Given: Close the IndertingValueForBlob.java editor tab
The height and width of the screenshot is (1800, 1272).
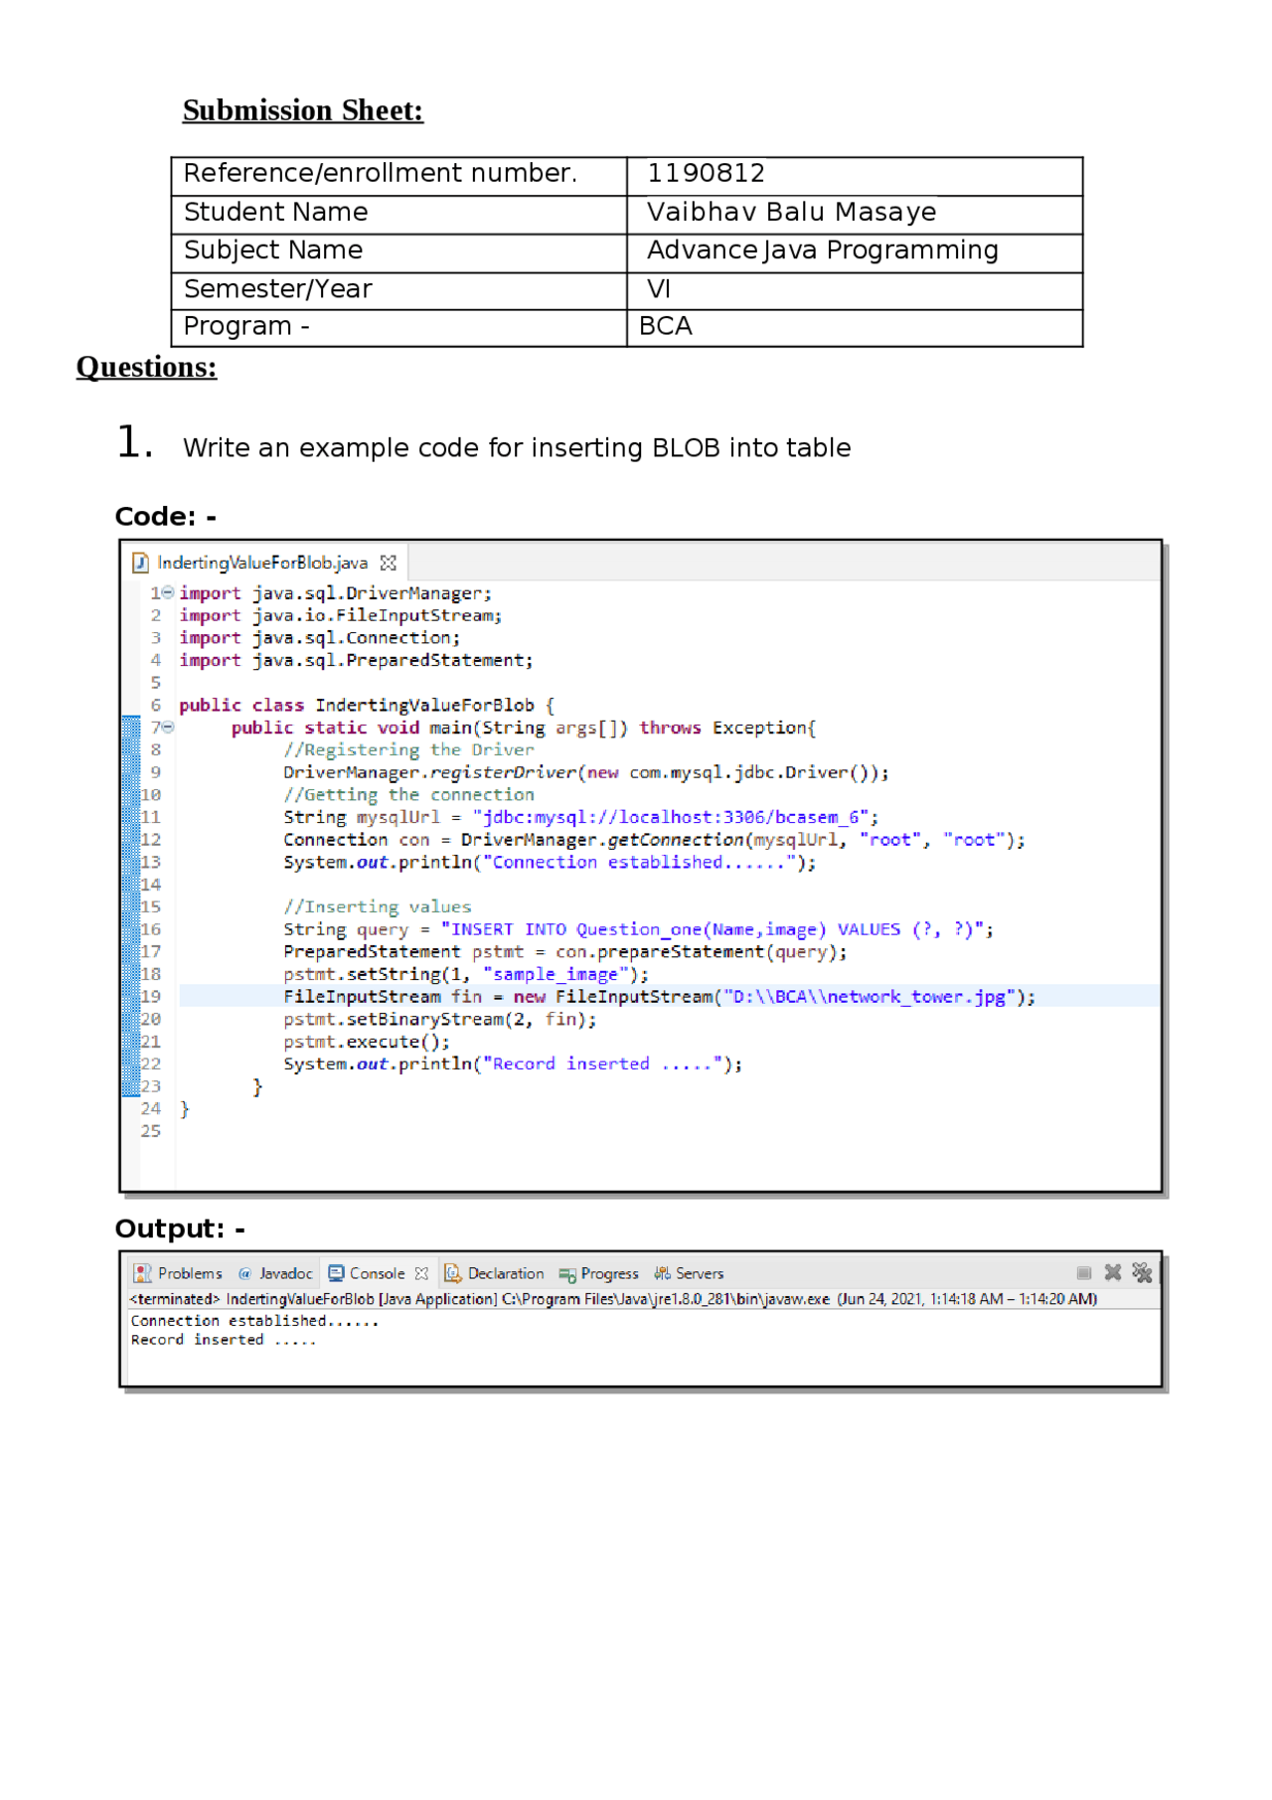Looking at the screenshot, I should pyautogui.click(x=389, y=564).
